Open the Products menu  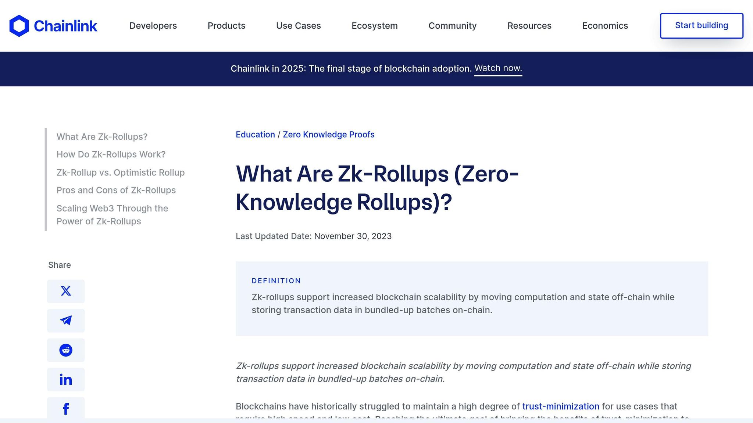[x=226, y=26]
